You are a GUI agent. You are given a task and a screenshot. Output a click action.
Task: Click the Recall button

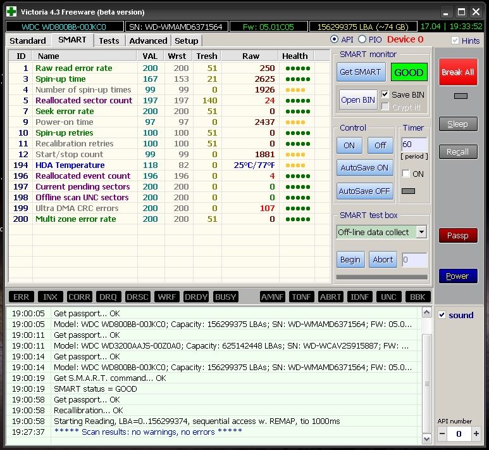click(458, 152)
